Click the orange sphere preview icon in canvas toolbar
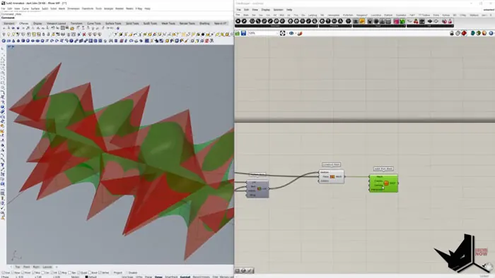Viewport: 495px width, 278px height. (484, 33)
